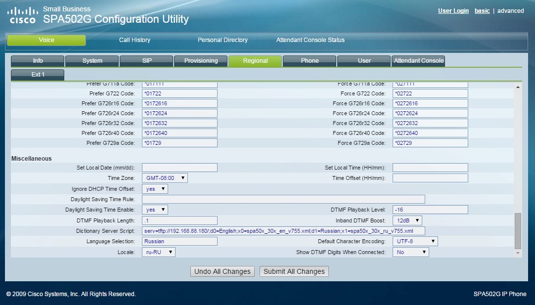Click the User Login link
The width and height of the screenshot is (535, 305).
click(453, 11)
